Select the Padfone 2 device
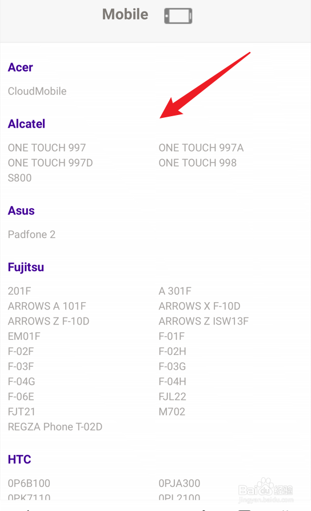The image size is (311, 511). pos(31,234)
